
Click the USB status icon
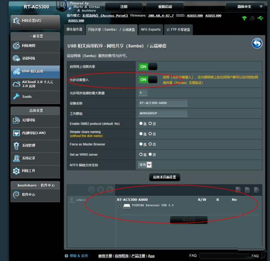click(261, 18)
